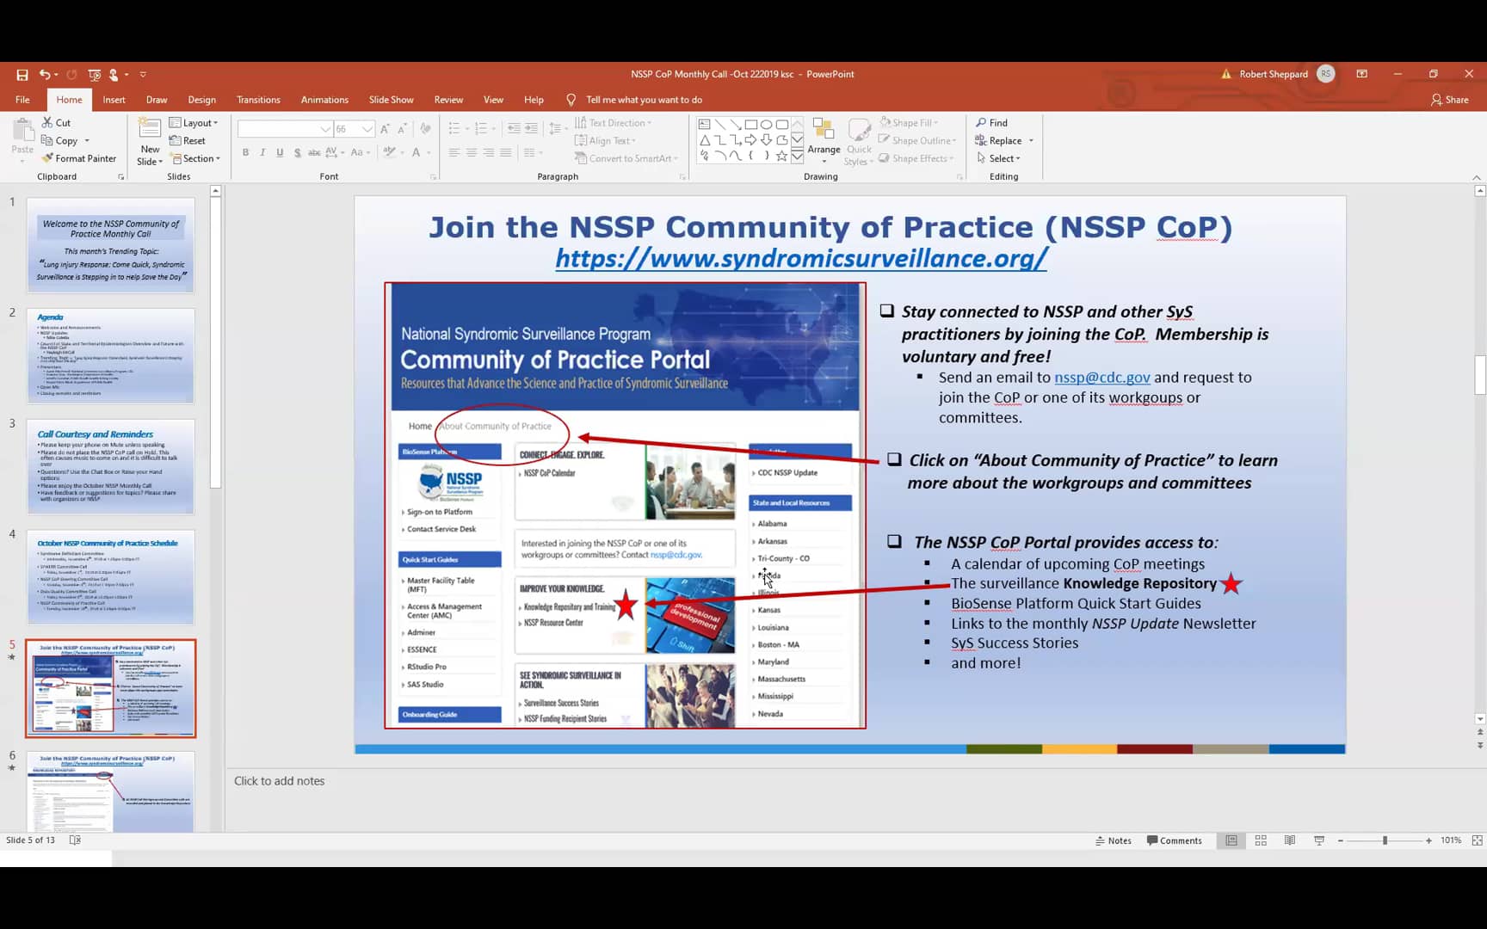Open the Layout dropdown
1487x929 pixels.
pyautogui.click(x=194, y=123)
